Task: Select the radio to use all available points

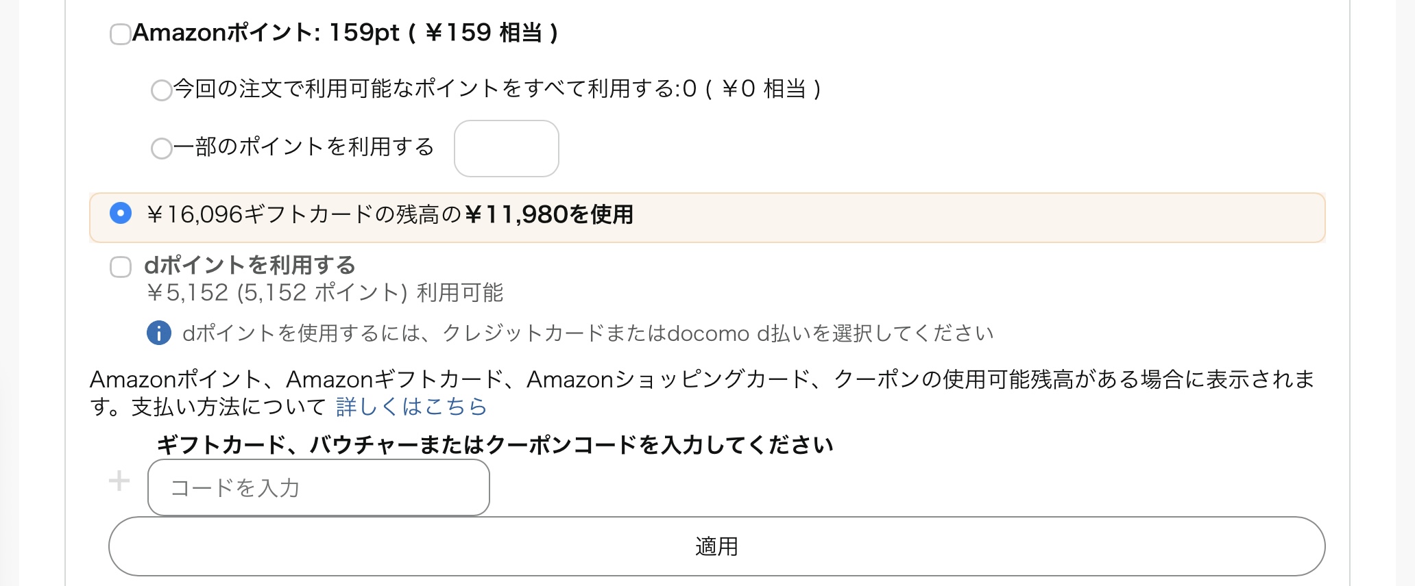Action: [161, 90]
